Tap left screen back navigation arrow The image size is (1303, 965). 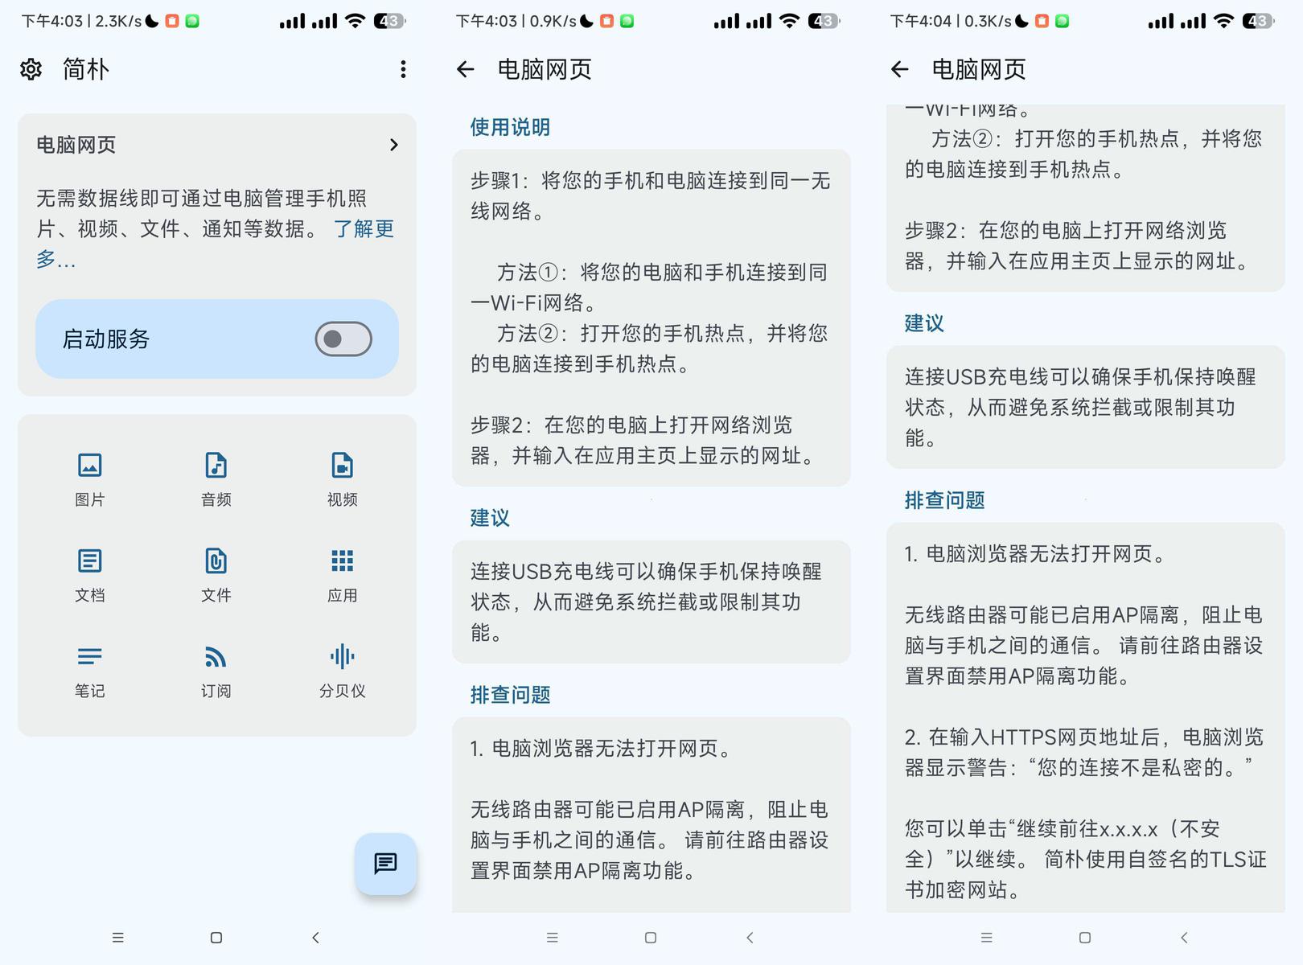point(315,938)
